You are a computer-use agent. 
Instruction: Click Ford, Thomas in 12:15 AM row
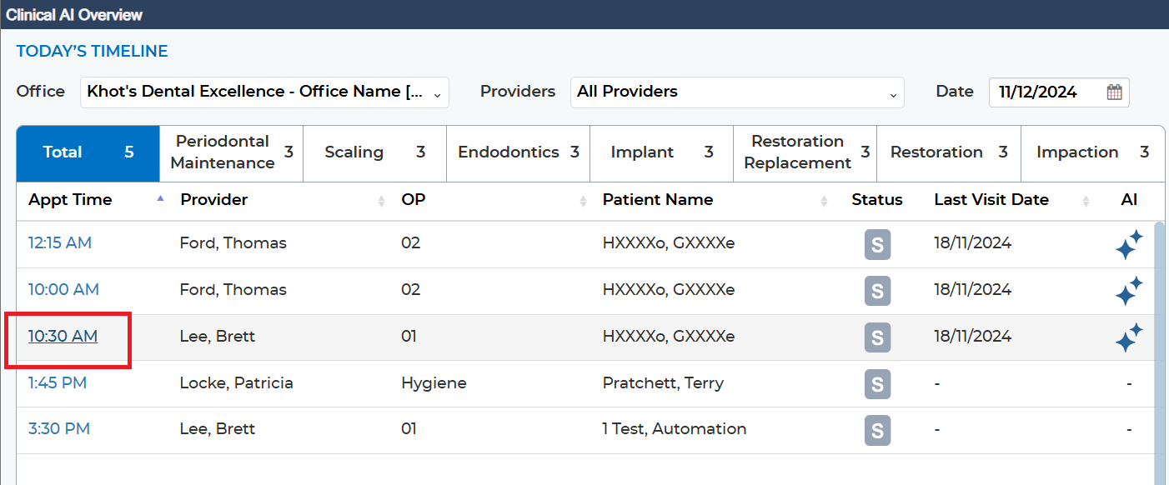pos(233,243)
